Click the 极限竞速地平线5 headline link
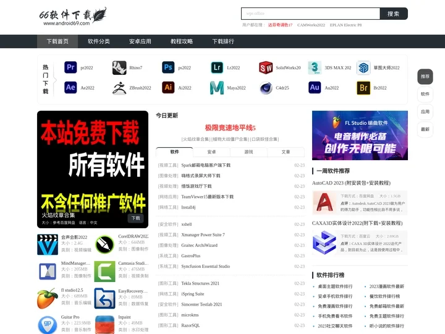 (x=230, y=128)
